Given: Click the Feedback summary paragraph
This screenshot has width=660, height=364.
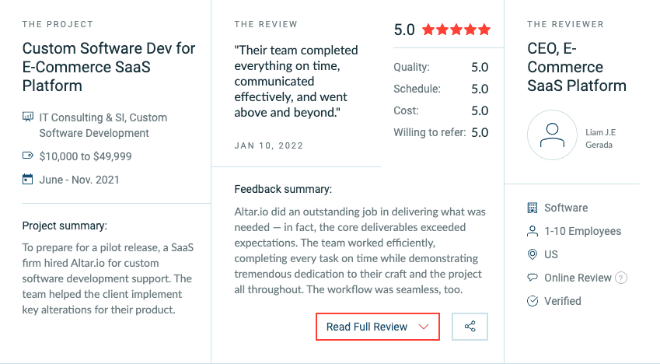Looking at the screenshot, I should [360, 250].
